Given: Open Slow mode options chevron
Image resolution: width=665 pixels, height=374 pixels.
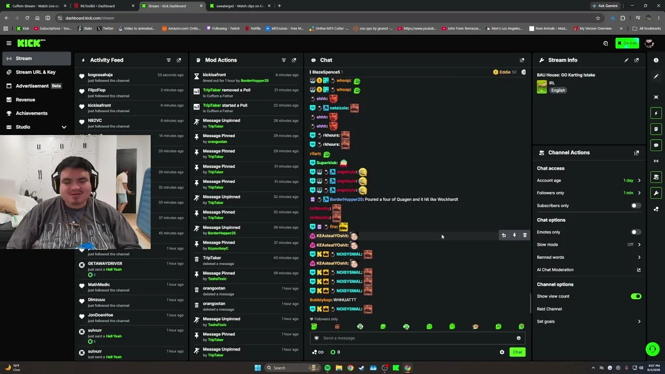Looking at the screenshot, I should pos(639,245).
